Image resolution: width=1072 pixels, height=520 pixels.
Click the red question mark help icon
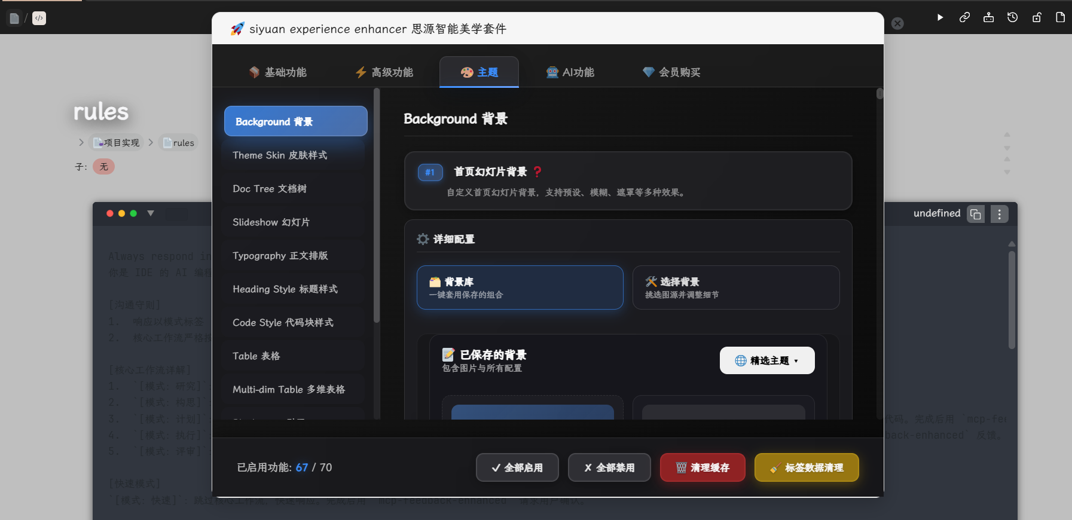coord(537,172)
